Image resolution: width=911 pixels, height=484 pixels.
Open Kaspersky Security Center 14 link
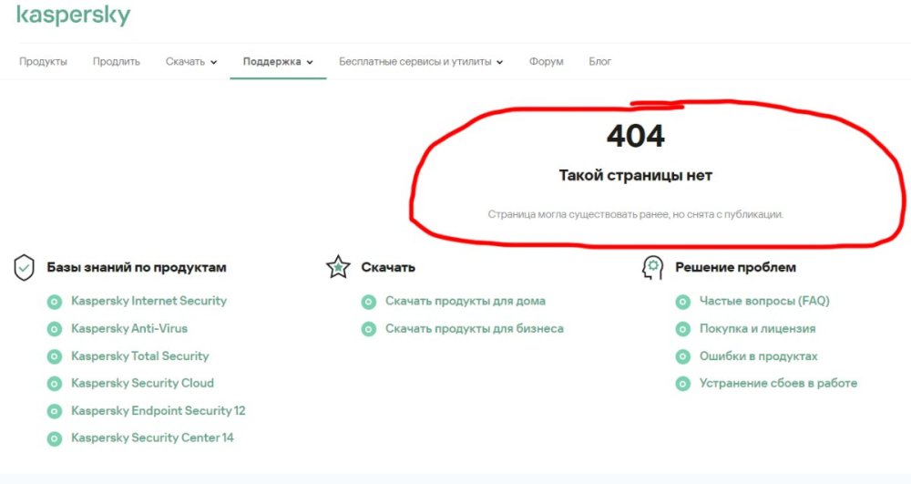[x=152, y=438]
